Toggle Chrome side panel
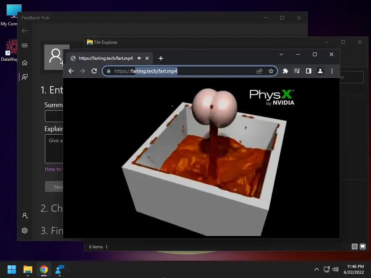Viewport: 371px width, 278px height. pyautogui.click(x=309, y=71)
